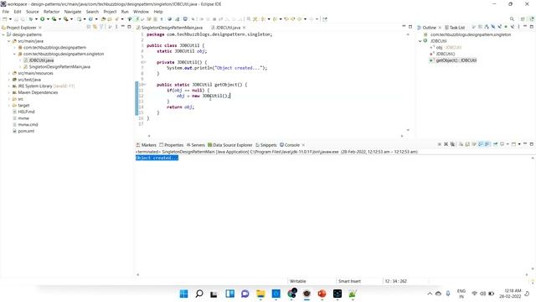The image size is (536, 302).
Task: Click the Windows Start button
Action: 183,294
